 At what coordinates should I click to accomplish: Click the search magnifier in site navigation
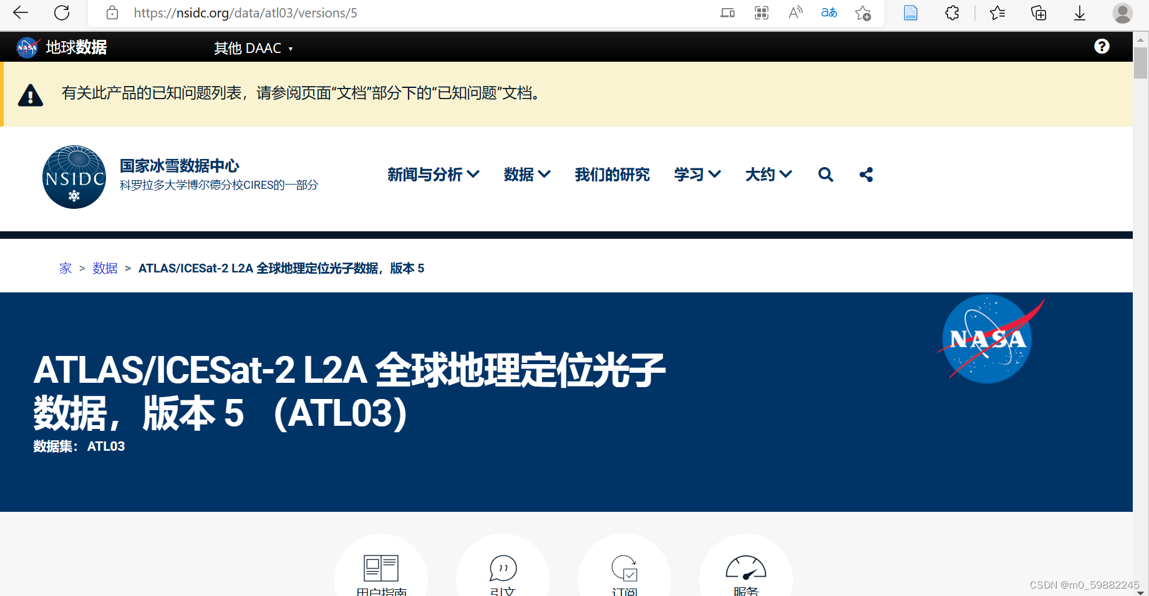coord(825,175)
